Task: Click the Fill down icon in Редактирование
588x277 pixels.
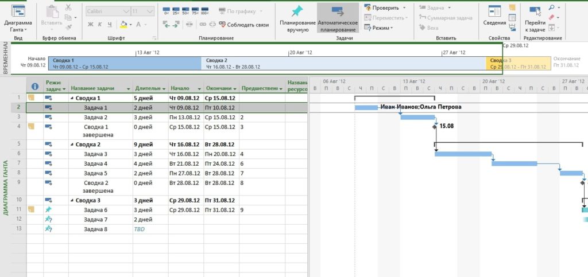Action: pos(551,28)
